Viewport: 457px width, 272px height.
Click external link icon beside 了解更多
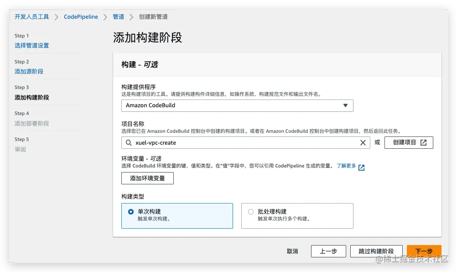pyautogui.click(x=361, y=167)
